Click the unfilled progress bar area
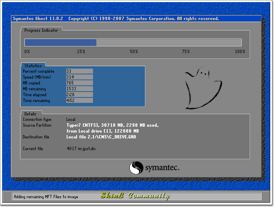The height and width of the screenshot is (207, 274). pyautogui.click(x=169, y=43)
